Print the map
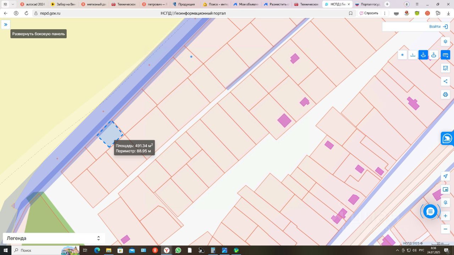This screenshot has height=255, width=454. pos(445,95)
